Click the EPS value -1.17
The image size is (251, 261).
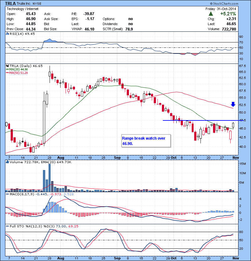click(x=90, y=19)
